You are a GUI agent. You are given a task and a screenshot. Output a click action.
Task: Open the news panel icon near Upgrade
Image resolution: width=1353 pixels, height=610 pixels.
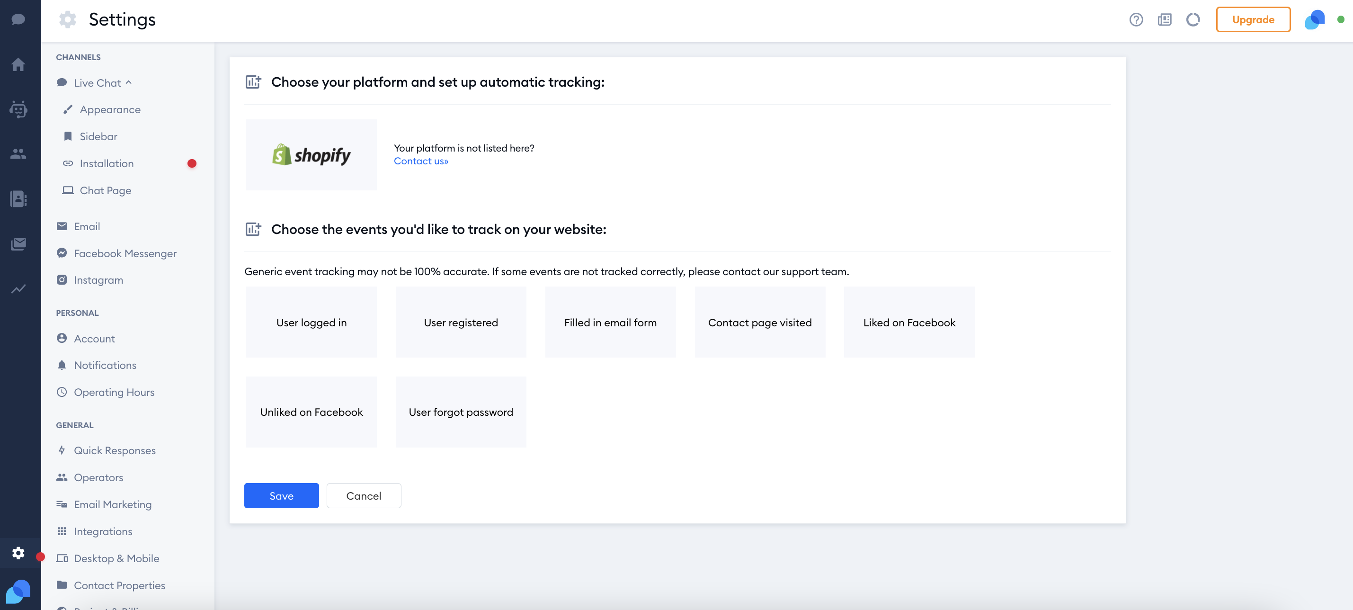pyautogui.click(x=1165, y=19)
